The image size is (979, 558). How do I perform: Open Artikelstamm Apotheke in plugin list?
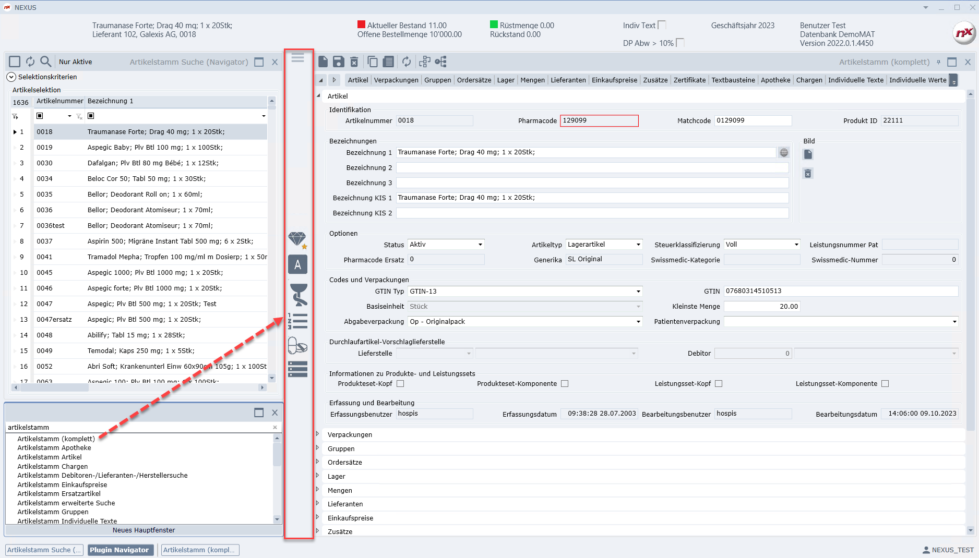tap(54, 448)
